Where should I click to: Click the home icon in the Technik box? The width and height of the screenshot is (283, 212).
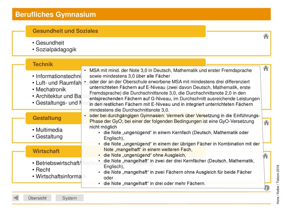click(x=266, y=68)
